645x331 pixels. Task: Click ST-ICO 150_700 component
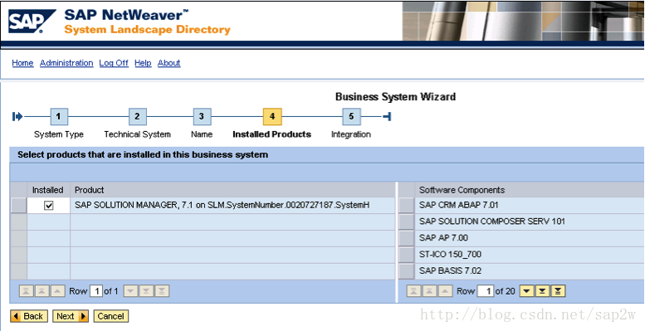click(x=450, y=255)
